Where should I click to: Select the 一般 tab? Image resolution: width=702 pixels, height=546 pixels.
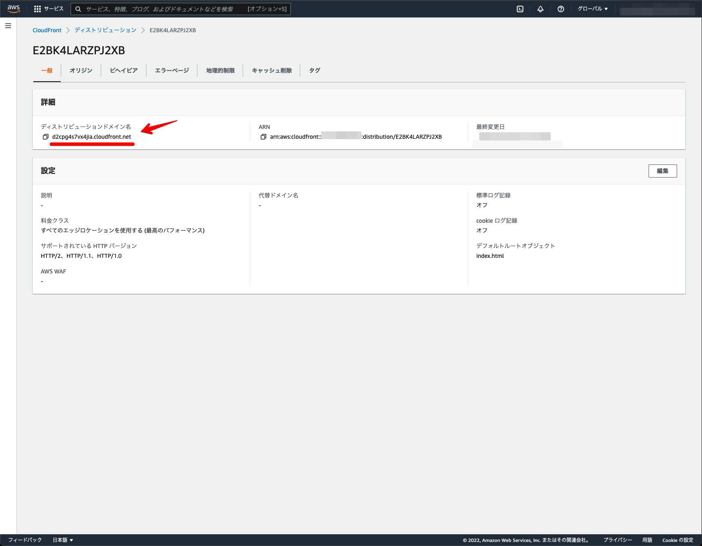coord(47,71)
